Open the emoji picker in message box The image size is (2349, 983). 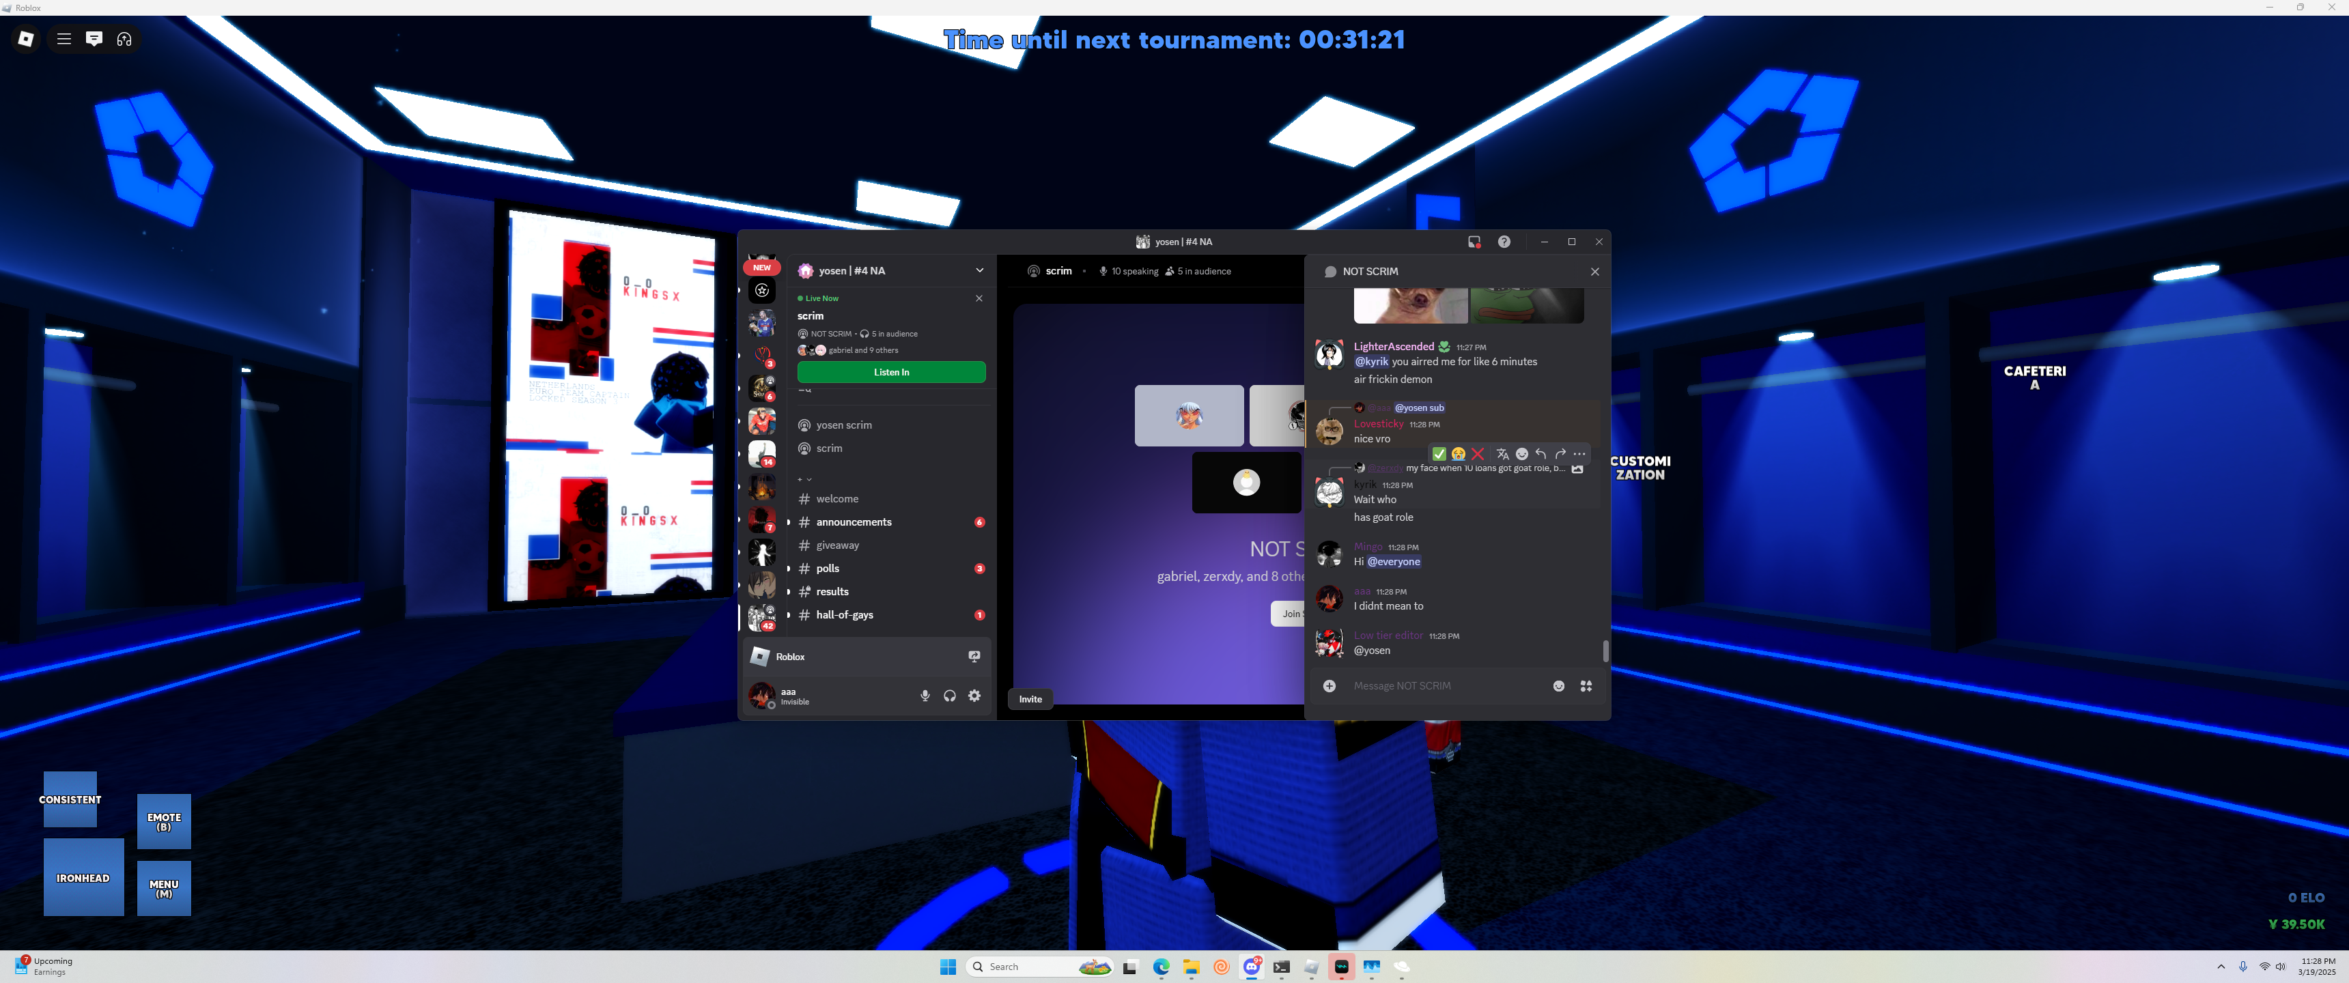click(x=1558, y=686)
